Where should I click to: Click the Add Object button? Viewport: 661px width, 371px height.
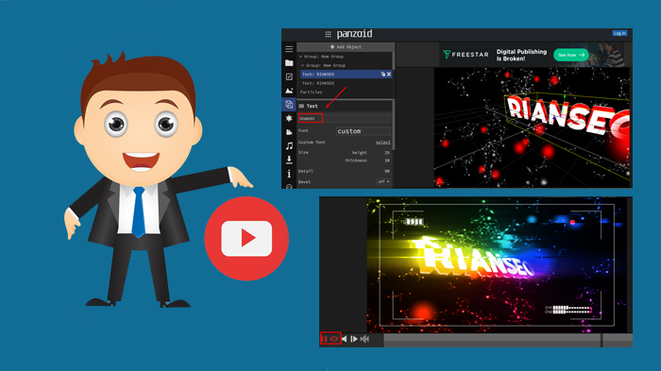click(346, 47)
